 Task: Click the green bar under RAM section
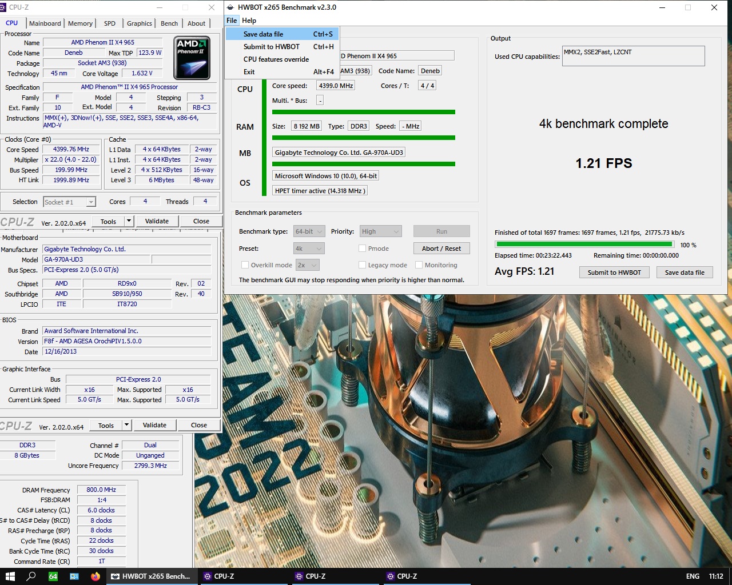click(364, 138)
